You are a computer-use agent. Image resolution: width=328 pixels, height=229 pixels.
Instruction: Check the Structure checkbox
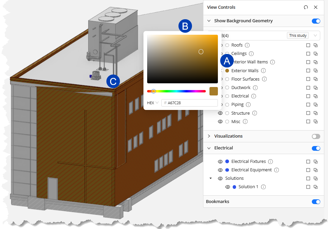point(308,113)
